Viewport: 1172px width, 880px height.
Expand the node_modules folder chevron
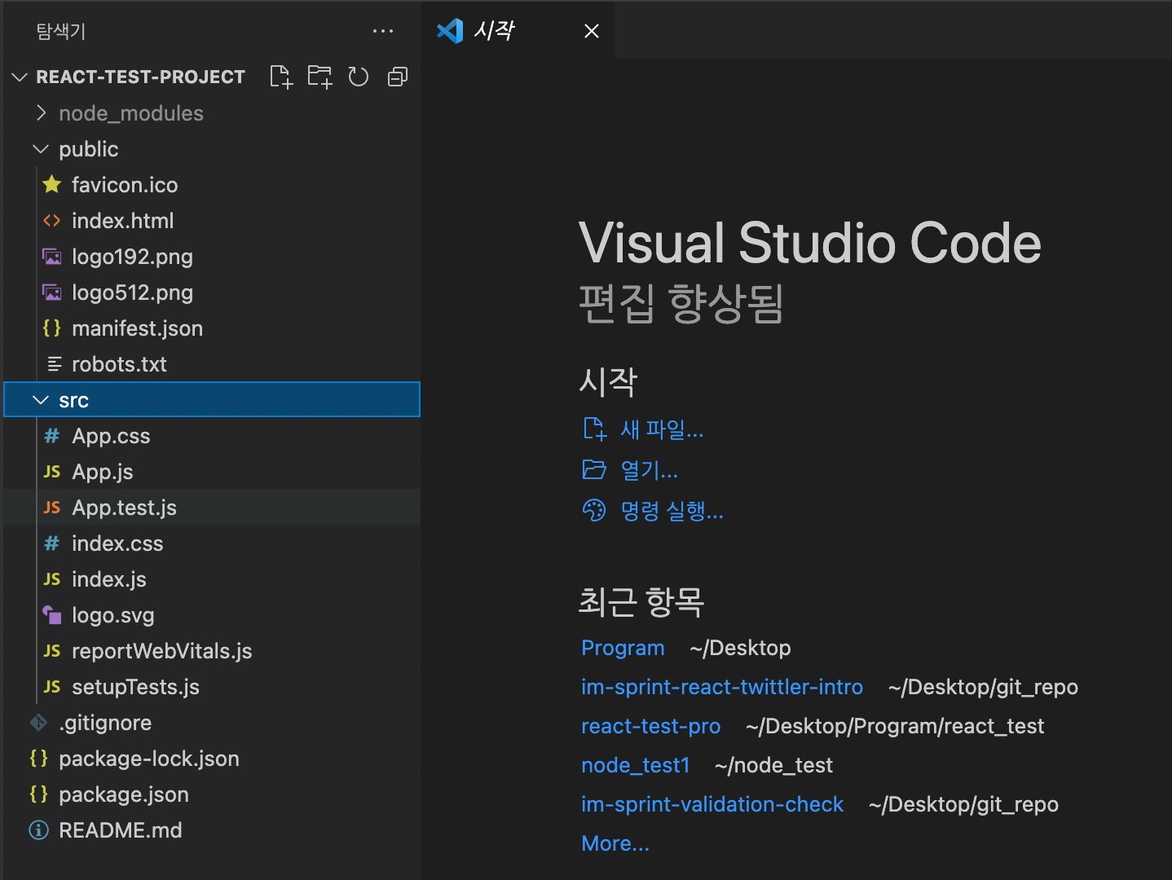pyautogui.click(x=41, y=112)
